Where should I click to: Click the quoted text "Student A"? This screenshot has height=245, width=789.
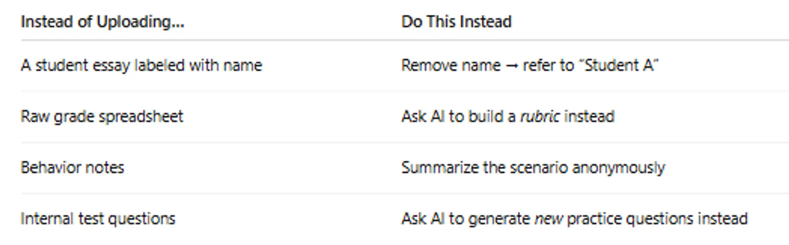[x=621, y=65]
